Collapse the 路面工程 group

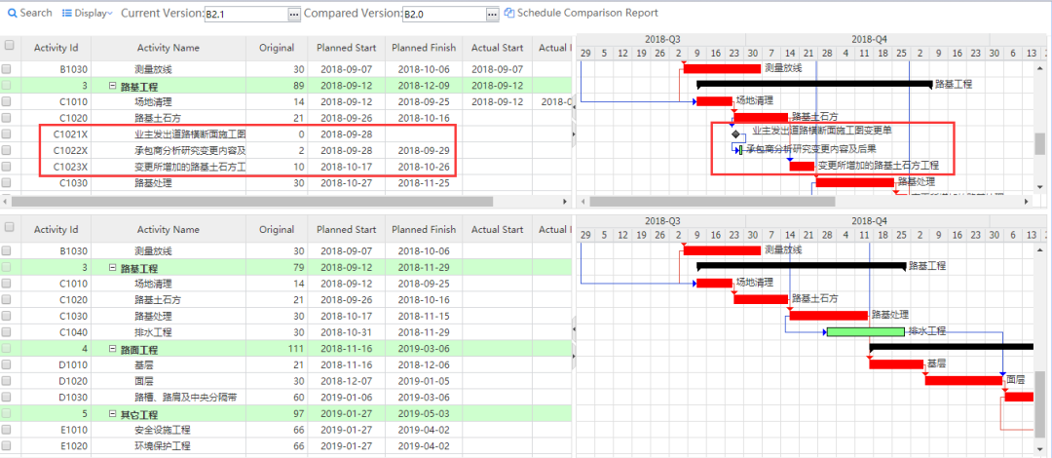112,349
